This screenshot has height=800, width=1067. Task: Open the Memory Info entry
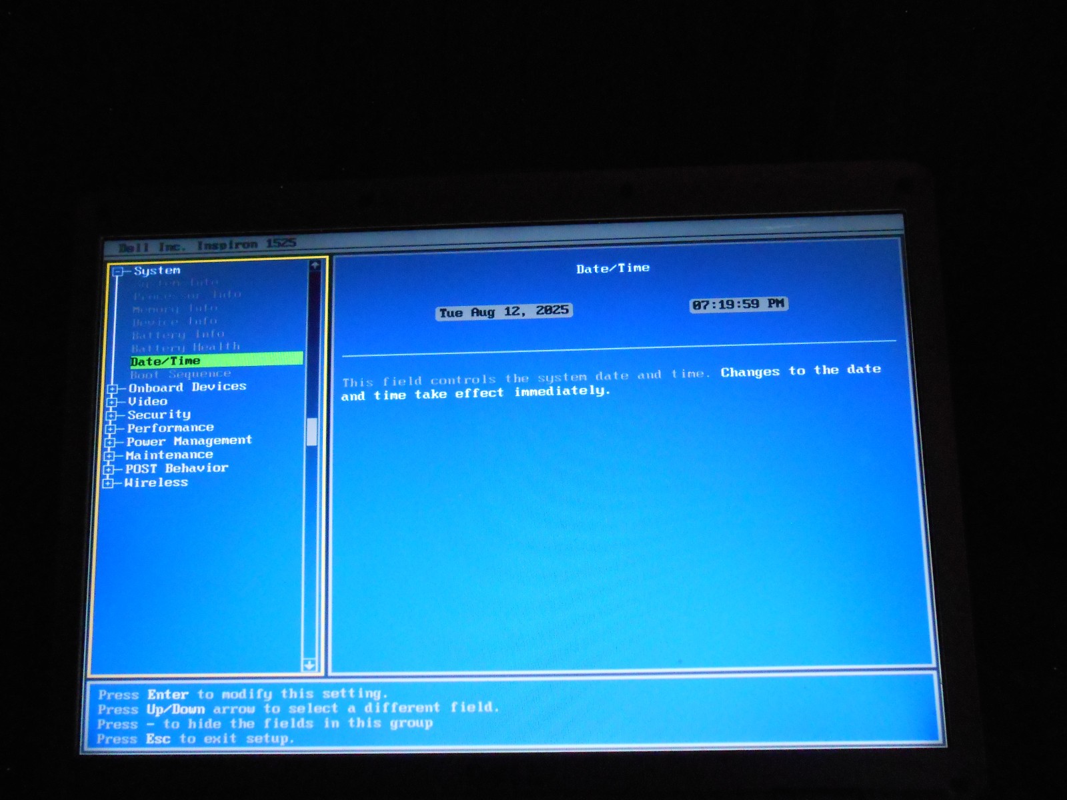(175, 309)
